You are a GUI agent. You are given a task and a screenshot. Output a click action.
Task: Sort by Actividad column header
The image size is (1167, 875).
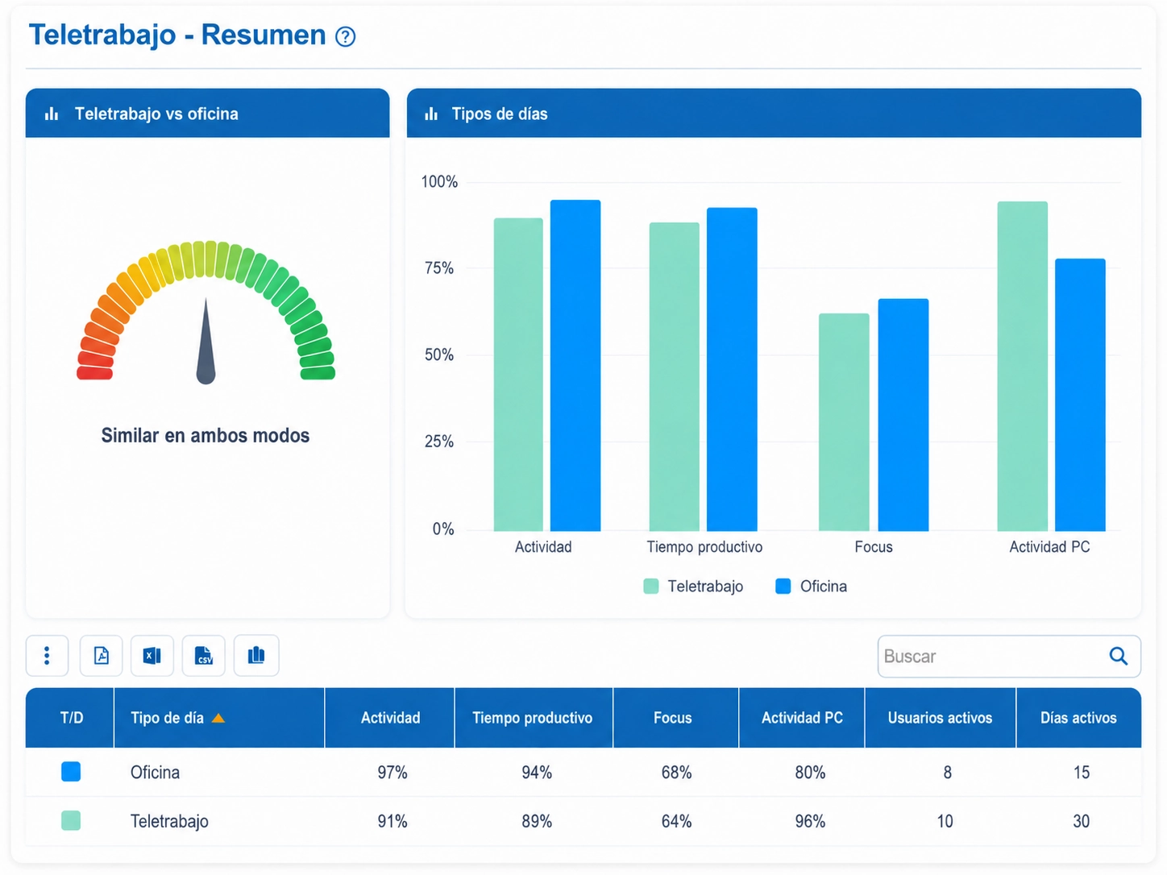point(390,718)
